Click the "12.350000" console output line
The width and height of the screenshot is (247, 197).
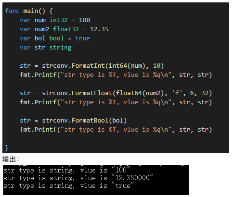click(x=78, y=178)
